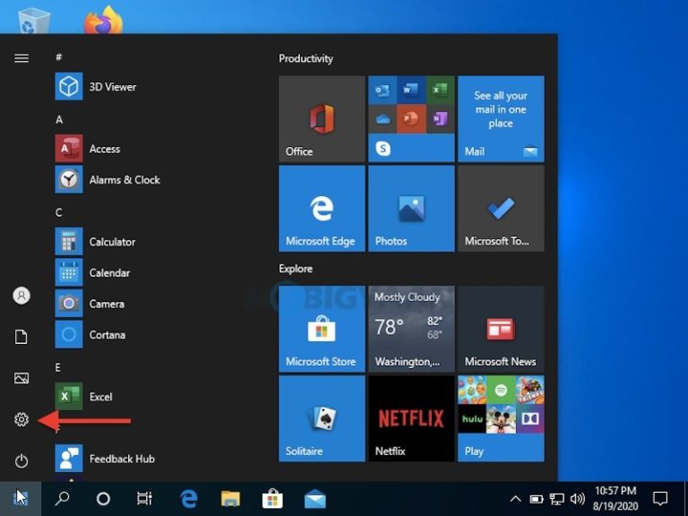Open the Play folder tile
The width and height of the screenshot is (688, 516).
pyautogui.click(x=501, y=418)
